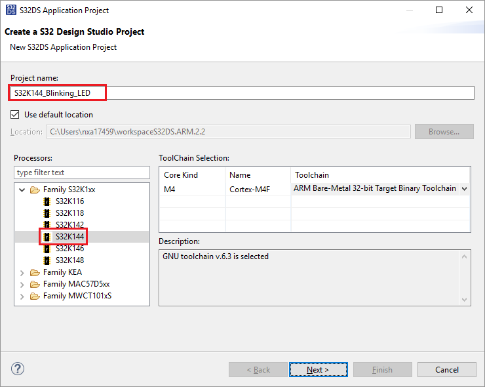Select the Family S32K1xx label
This screenshot has width=485, height=387.
pyautogui.click(x=69, y=190)
